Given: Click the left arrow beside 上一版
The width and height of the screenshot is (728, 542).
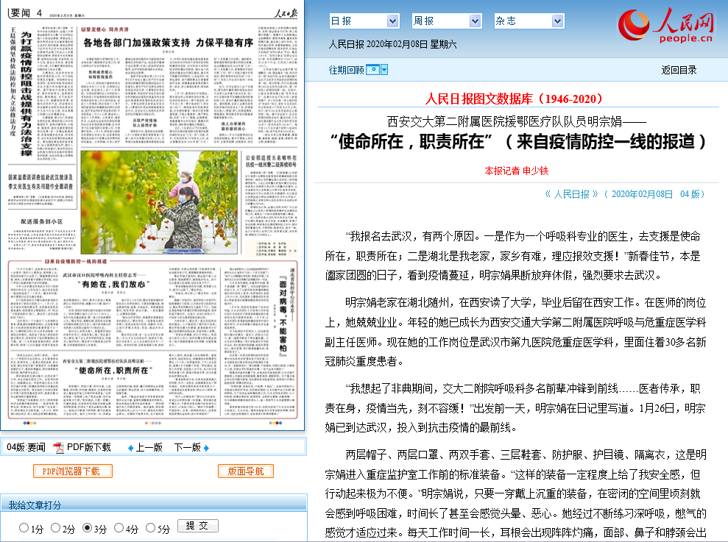Looking at the screenshot, I should (x=131, y=448).
